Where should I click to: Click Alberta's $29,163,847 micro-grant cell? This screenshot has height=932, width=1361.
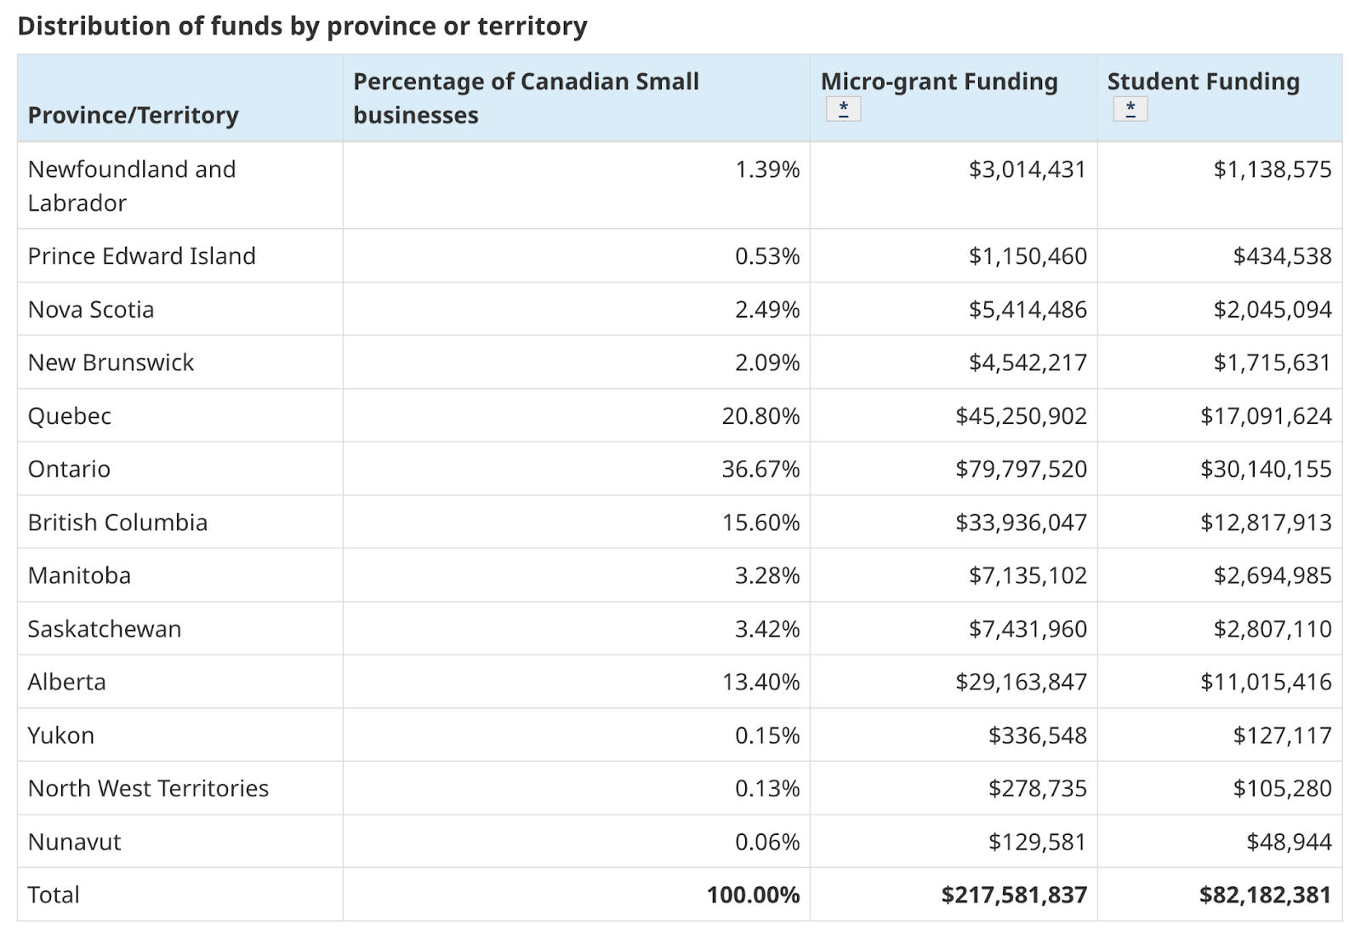coord(1021,682)
